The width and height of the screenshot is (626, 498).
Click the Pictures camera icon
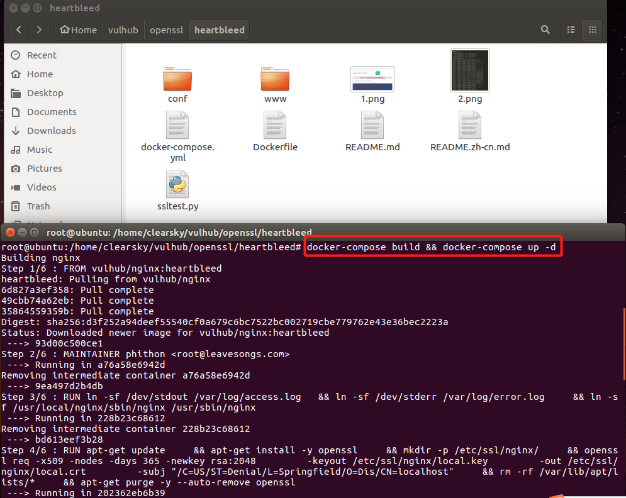(16, 169)
